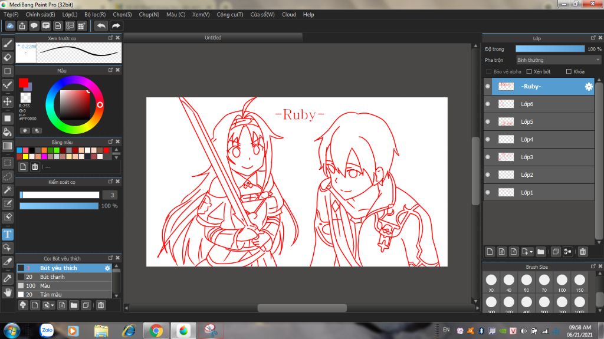604x339 pixels.
Task: Duplicate the current layer icon
Action: click(x=556, y=252)
